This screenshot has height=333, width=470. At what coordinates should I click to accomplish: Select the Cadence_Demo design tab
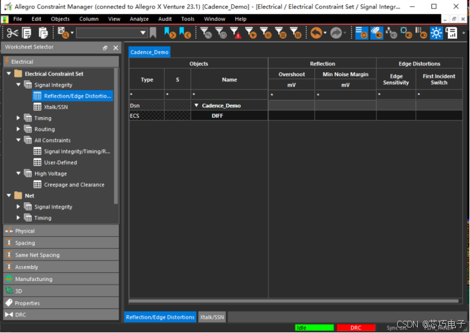coord(150,52)
